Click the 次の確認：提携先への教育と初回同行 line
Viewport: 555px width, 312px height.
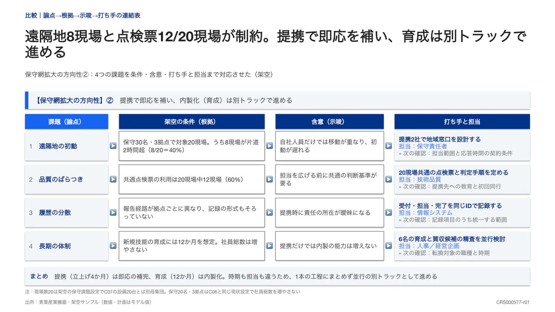450,187
